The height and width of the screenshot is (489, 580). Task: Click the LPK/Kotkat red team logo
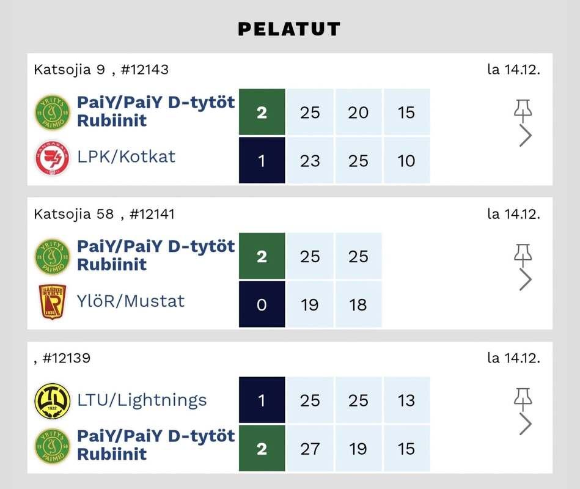point(52,158)
